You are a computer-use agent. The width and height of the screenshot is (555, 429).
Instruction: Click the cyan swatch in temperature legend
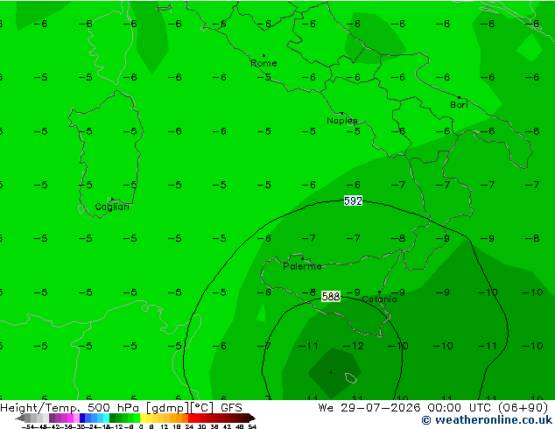coord(106,418)
